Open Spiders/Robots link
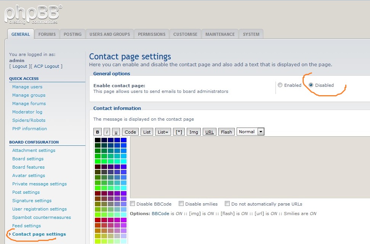Screen dimensions: 370x244 [29, 120]
